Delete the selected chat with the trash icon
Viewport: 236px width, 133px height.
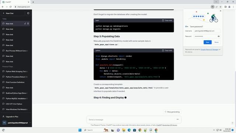[x=28, y=24]
